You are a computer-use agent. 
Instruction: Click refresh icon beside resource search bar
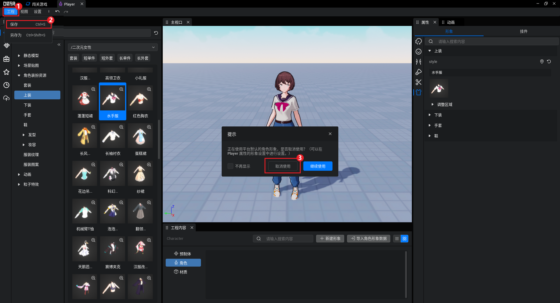156,33
